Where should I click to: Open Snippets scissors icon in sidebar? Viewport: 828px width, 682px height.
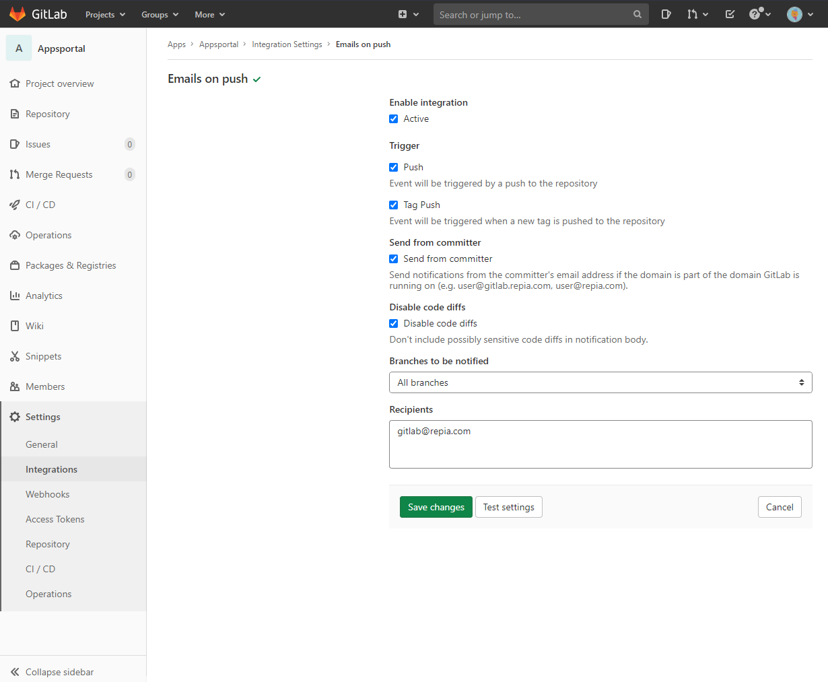(15, 356)
